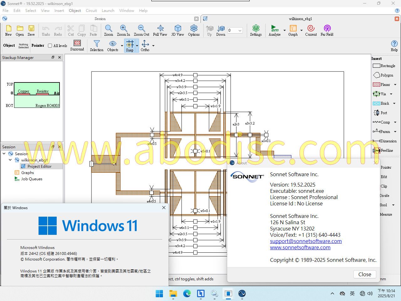Insert a Dimension annotation
Viewport: 401px width, 301px height.
click(x=385, y=141)
